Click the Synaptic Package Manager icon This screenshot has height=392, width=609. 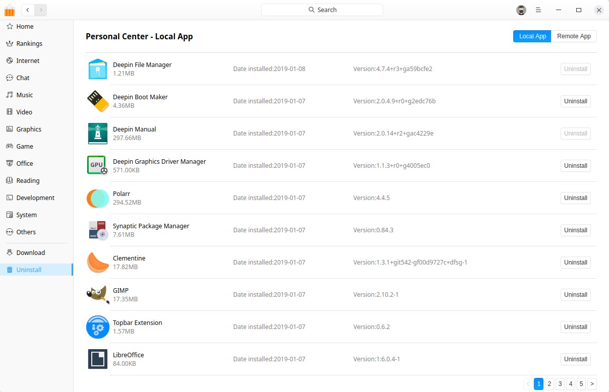point(98,230)
